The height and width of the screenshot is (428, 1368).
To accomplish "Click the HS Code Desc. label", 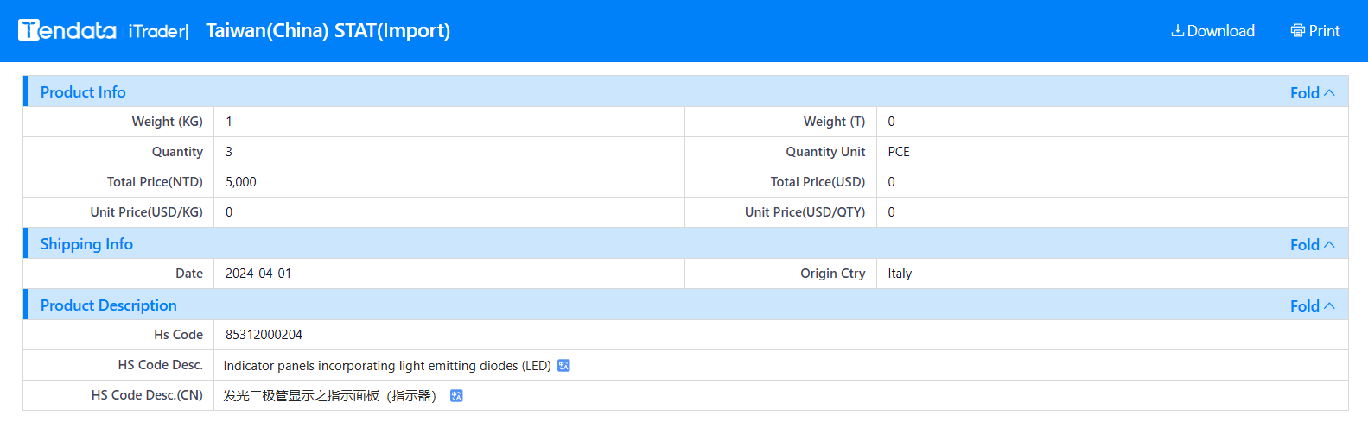I will coord(160,365).
